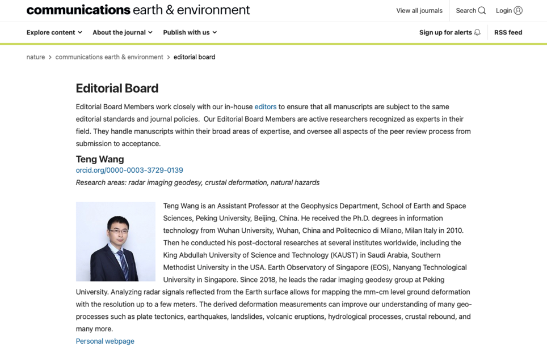Click the Search text label
547x346 pixels.
(466, 11)
